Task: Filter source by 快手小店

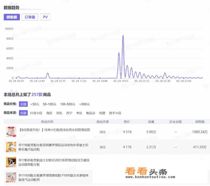Action: (115, 113)
